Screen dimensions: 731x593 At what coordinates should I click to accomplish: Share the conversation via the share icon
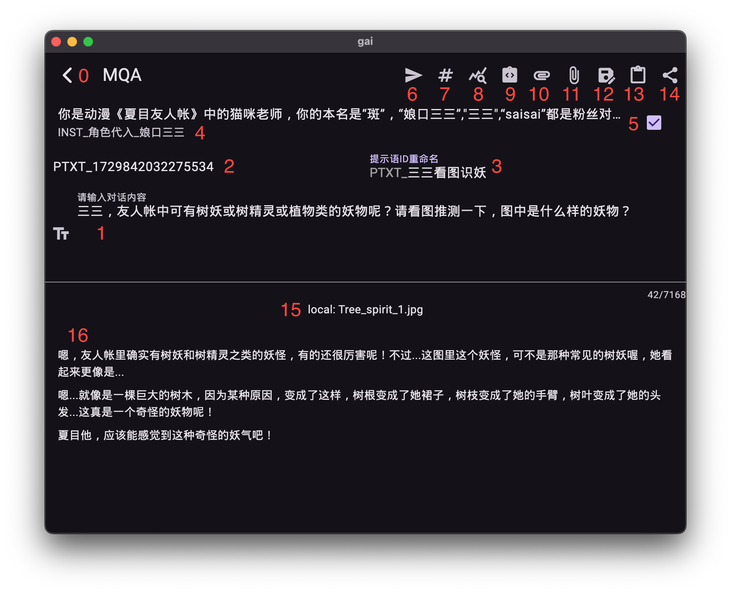point(670,75)
